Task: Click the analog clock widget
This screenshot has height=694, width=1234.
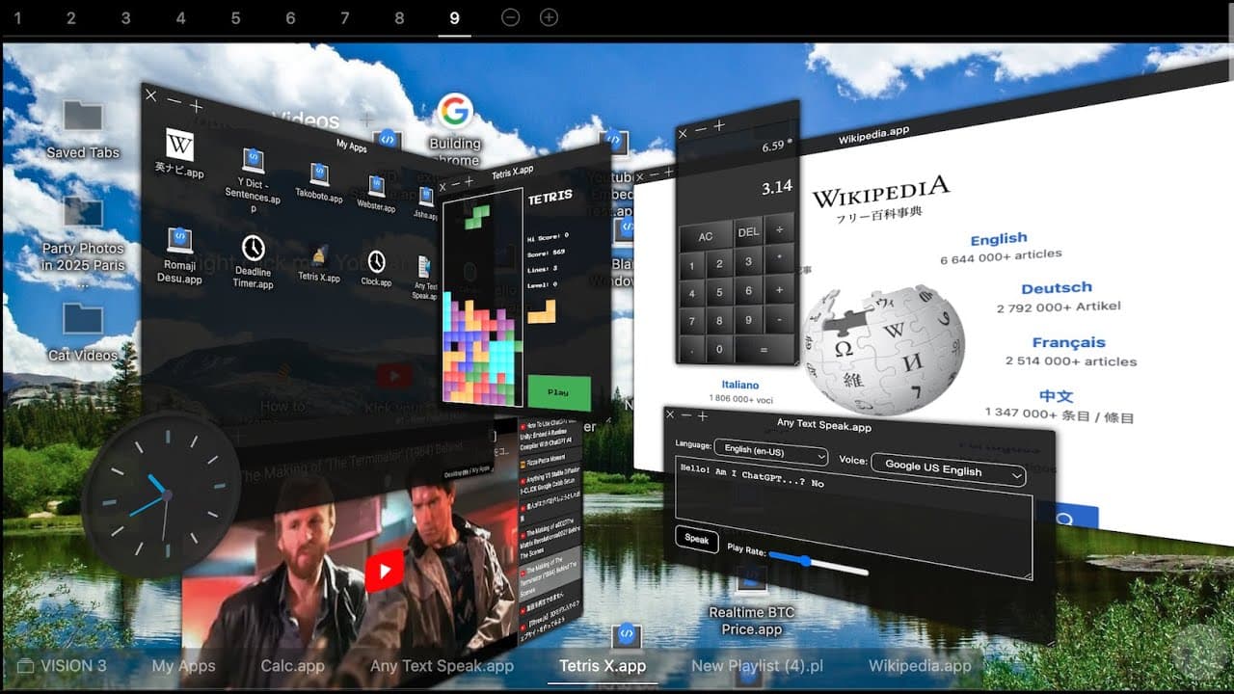Action: pos(161,494)
